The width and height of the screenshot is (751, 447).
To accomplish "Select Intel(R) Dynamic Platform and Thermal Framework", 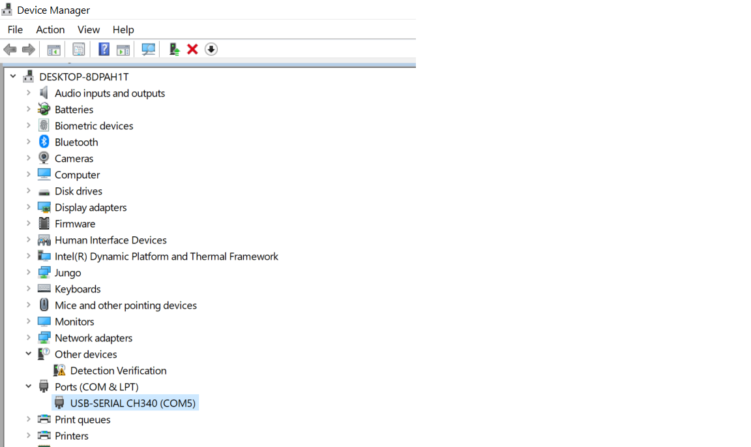I will click(166, 256).
